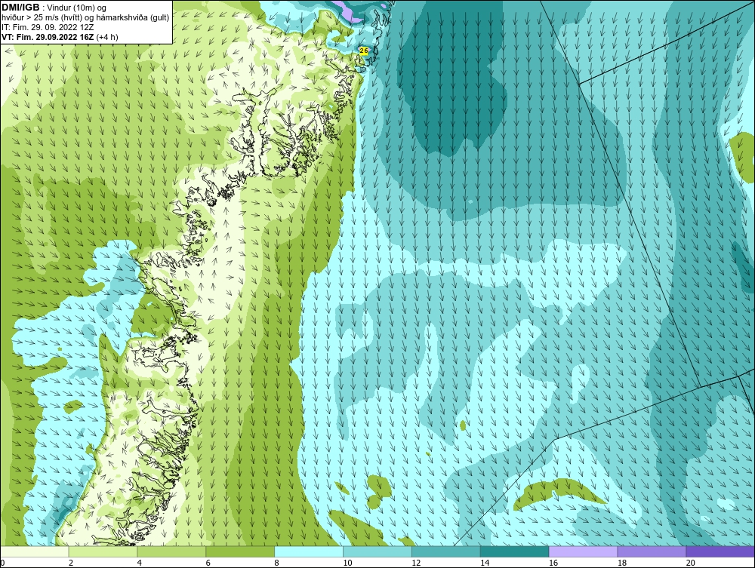755x568 pixels.
Task: Click the DMI/IGB title text
Action: tap(20, 8)
